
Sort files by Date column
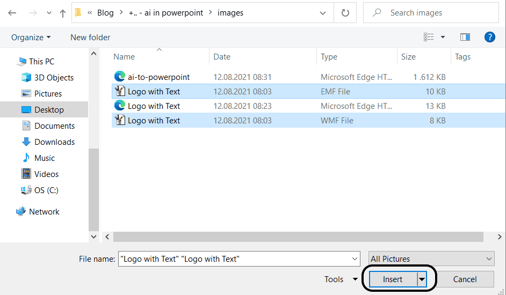coord(222,57)
